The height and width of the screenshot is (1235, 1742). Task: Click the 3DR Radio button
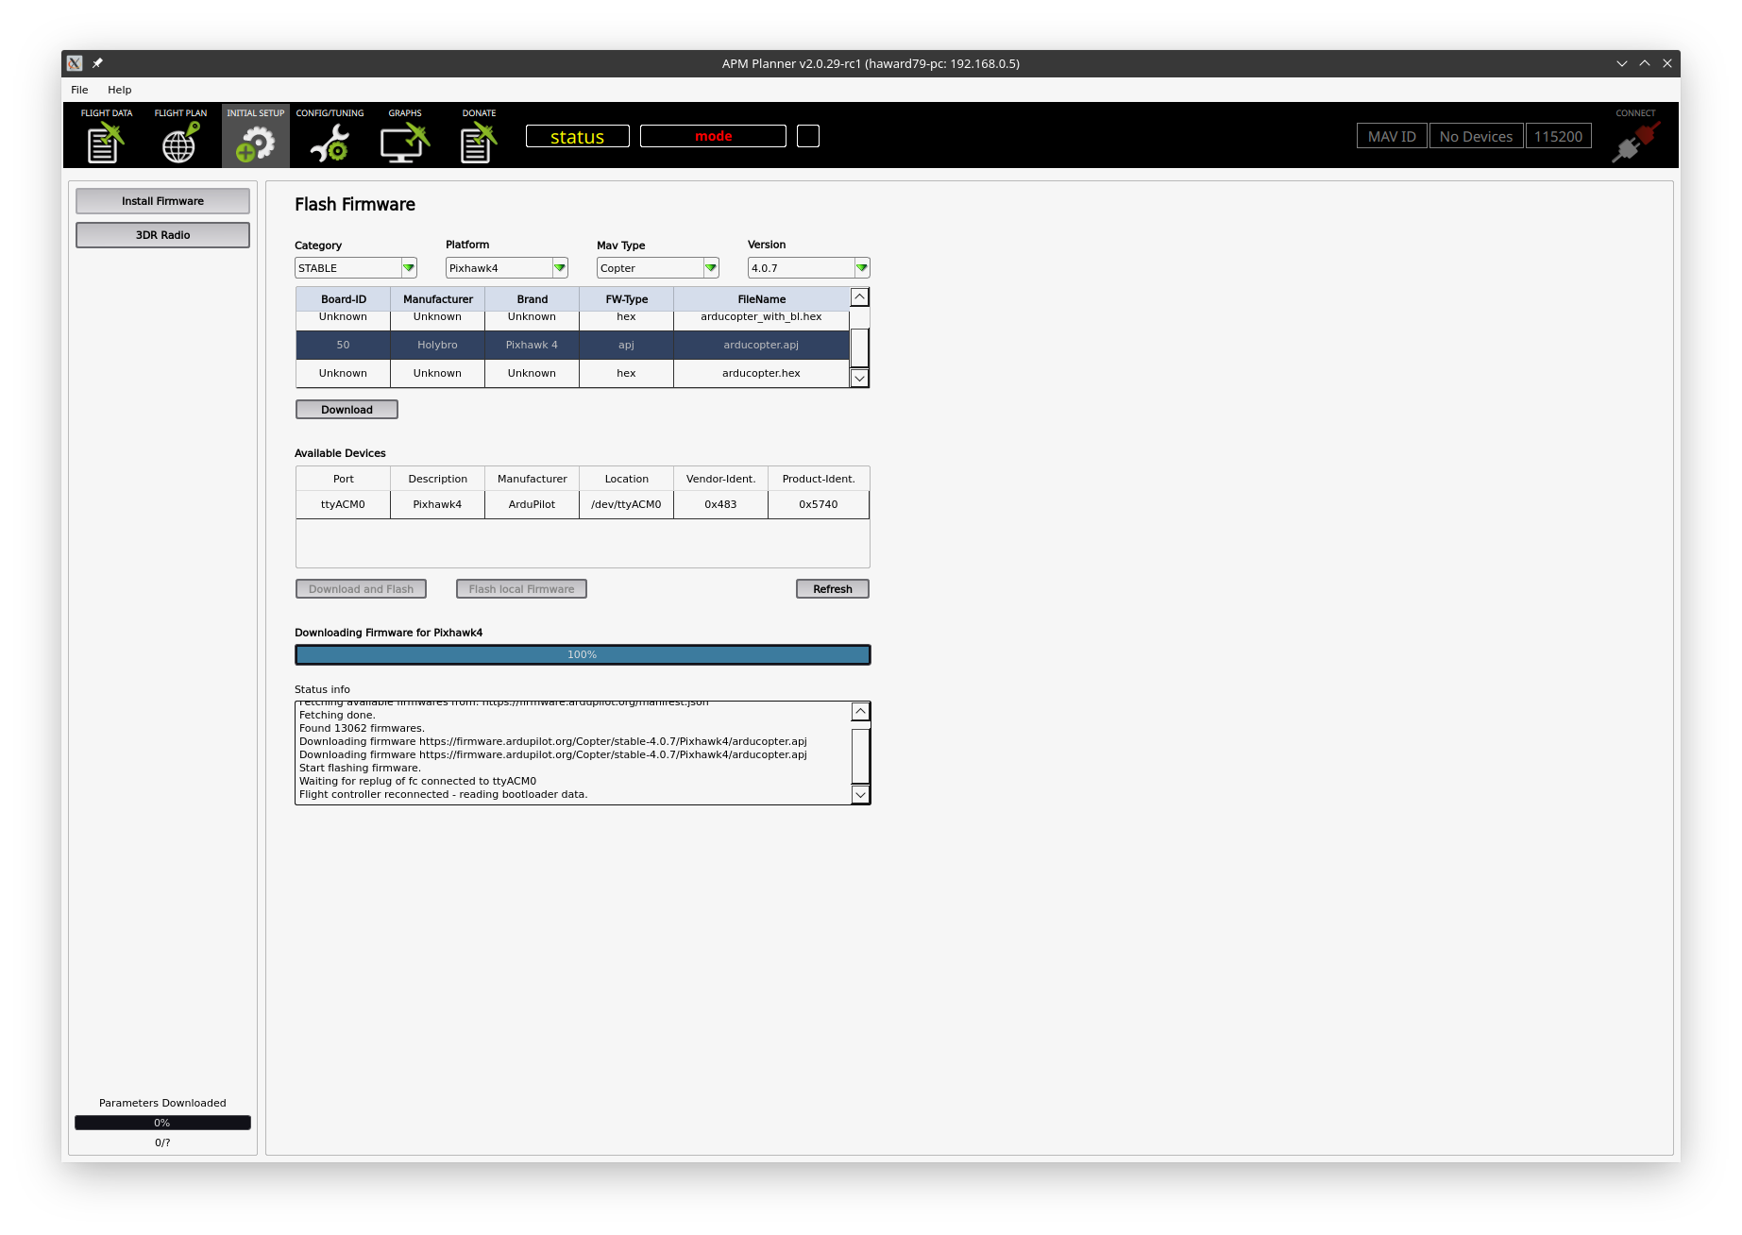[162, 235]
